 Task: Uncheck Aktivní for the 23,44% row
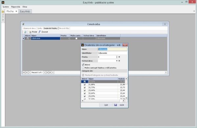pos(85,90)
